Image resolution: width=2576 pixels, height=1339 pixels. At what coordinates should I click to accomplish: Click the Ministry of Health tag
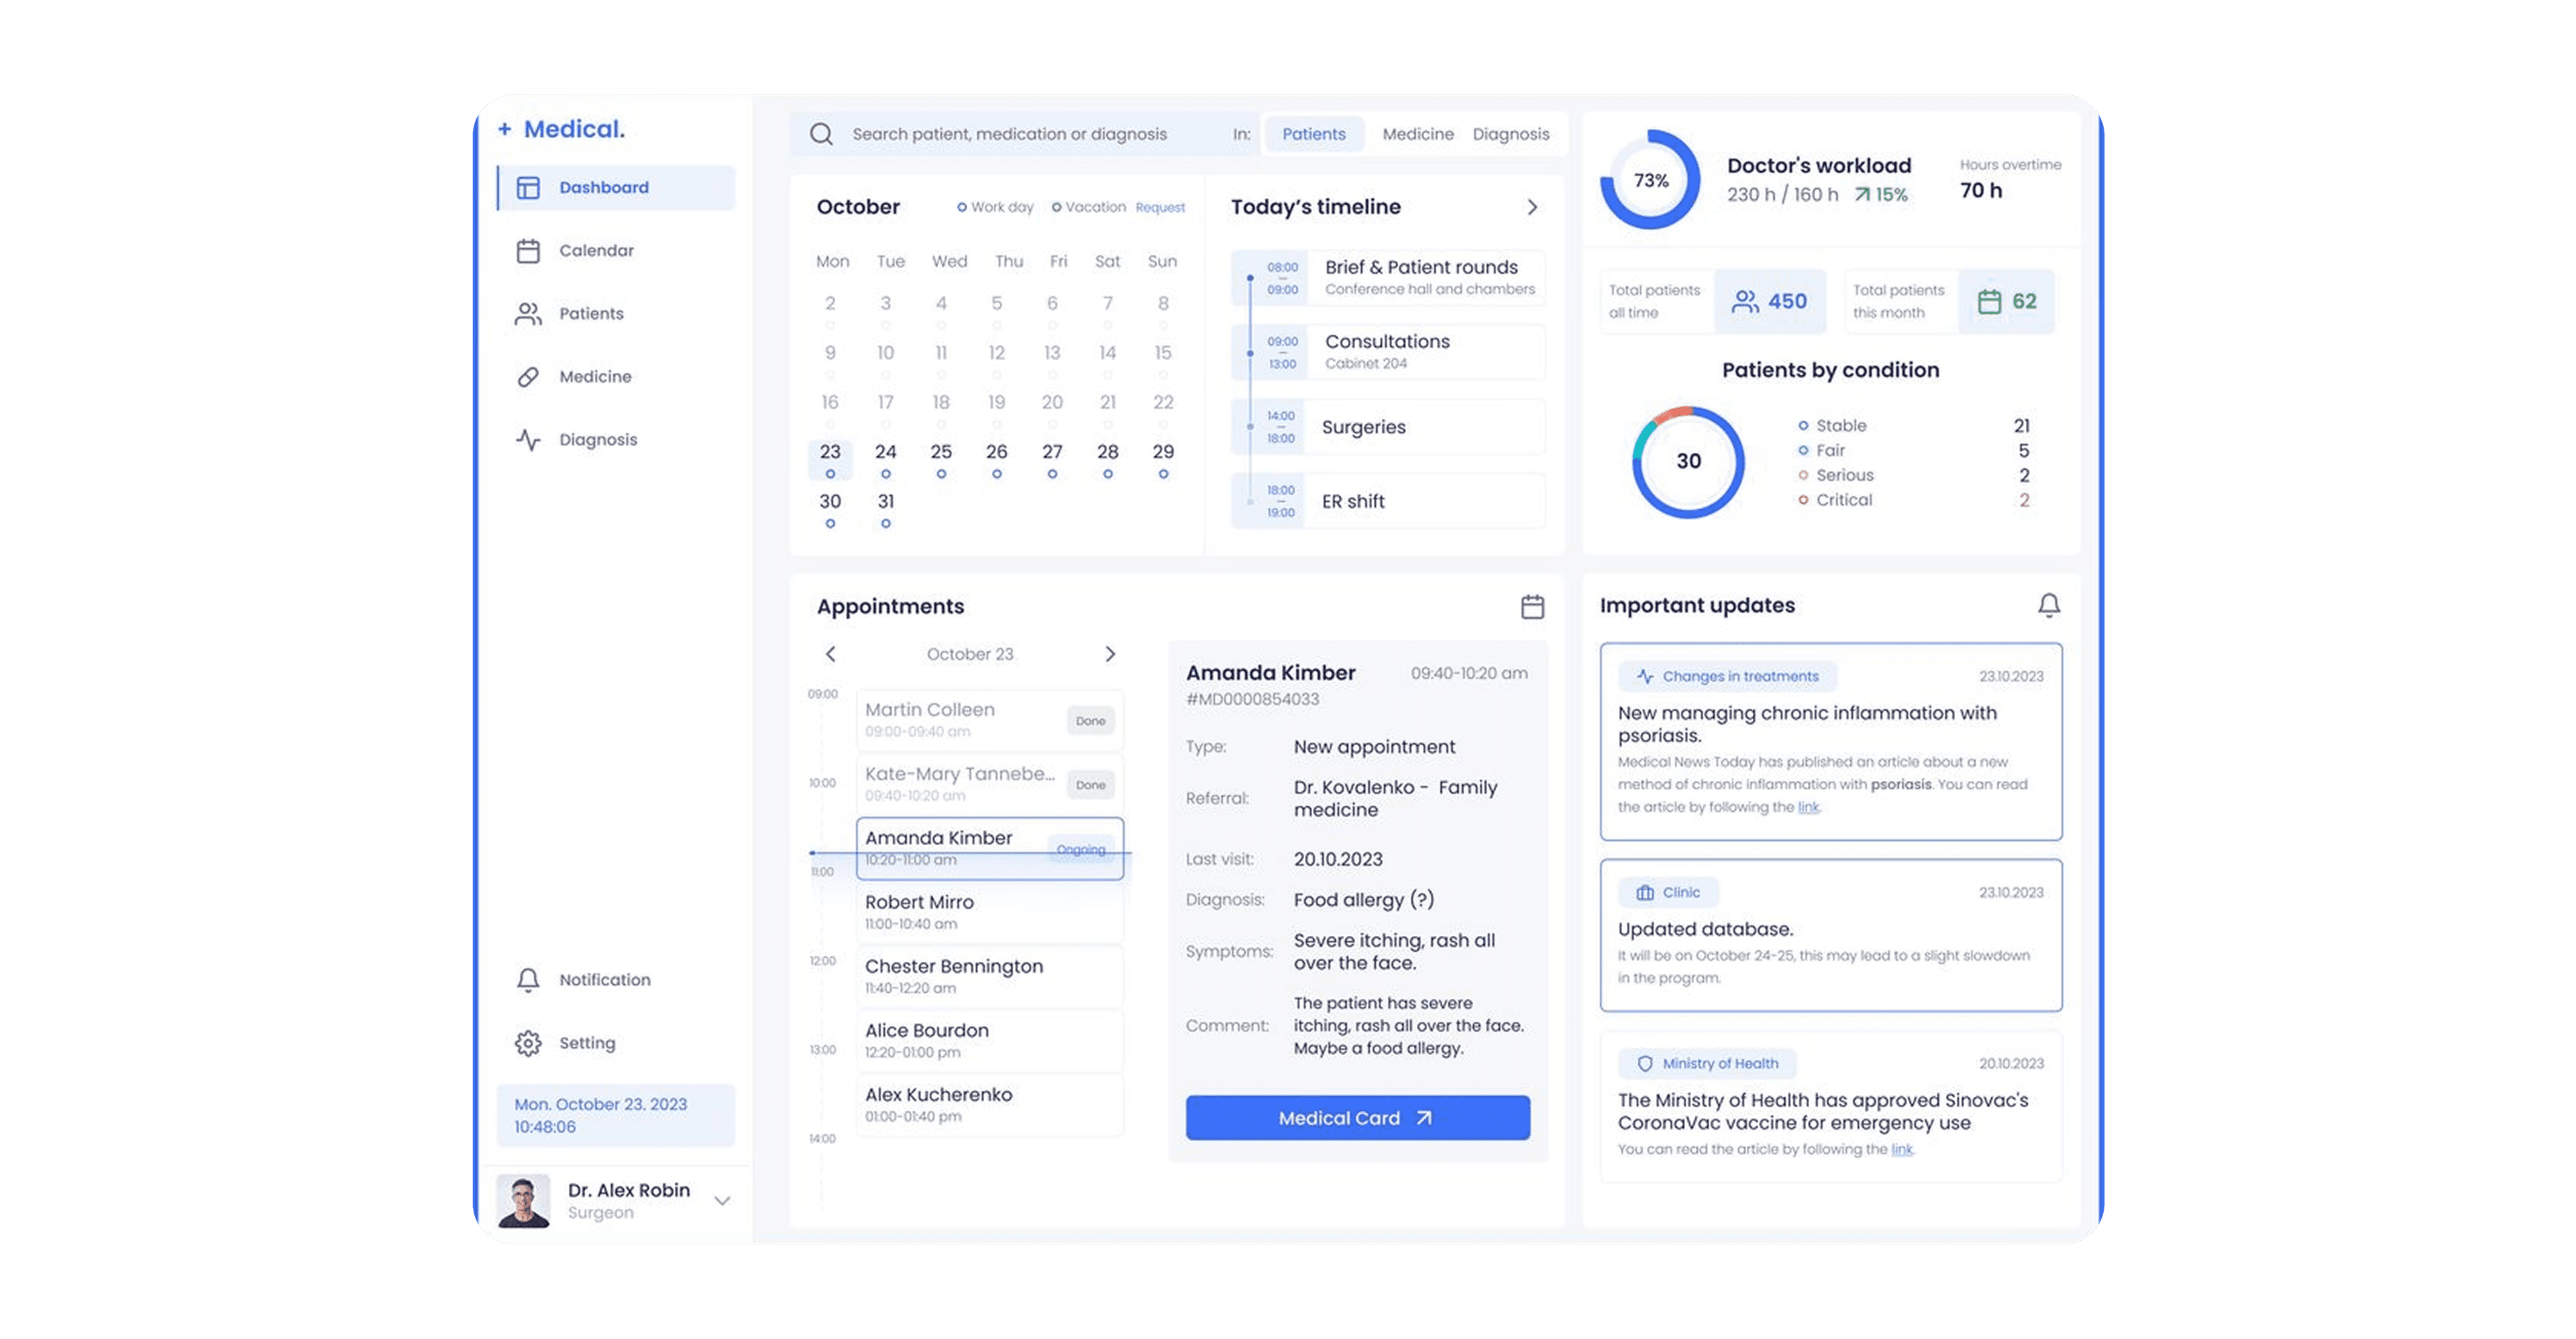pyautogui.click(x=1707, y=1064)
